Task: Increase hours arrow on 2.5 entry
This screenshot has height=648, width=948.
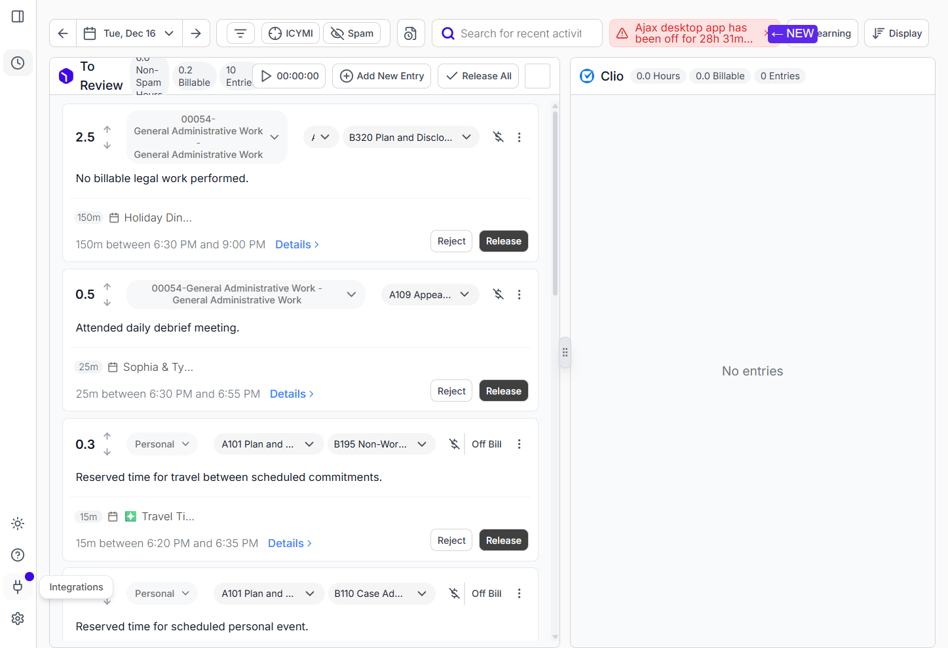Action: click(x=107, y=130)
